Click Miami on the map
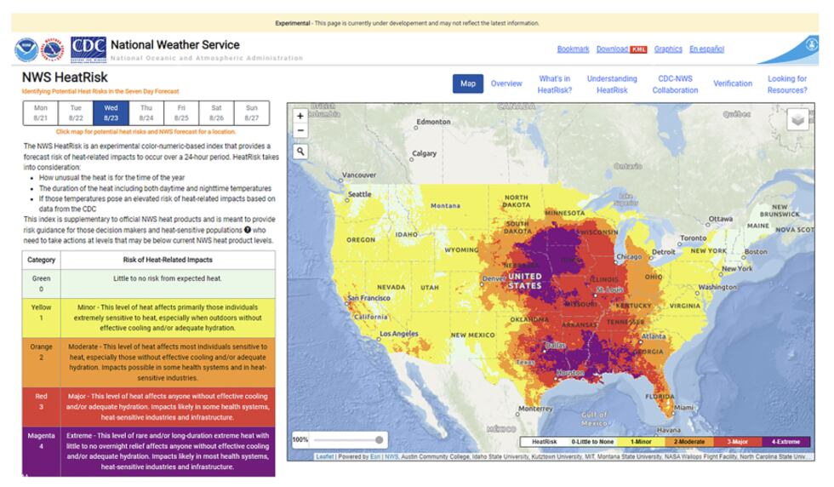 [683, 407]
